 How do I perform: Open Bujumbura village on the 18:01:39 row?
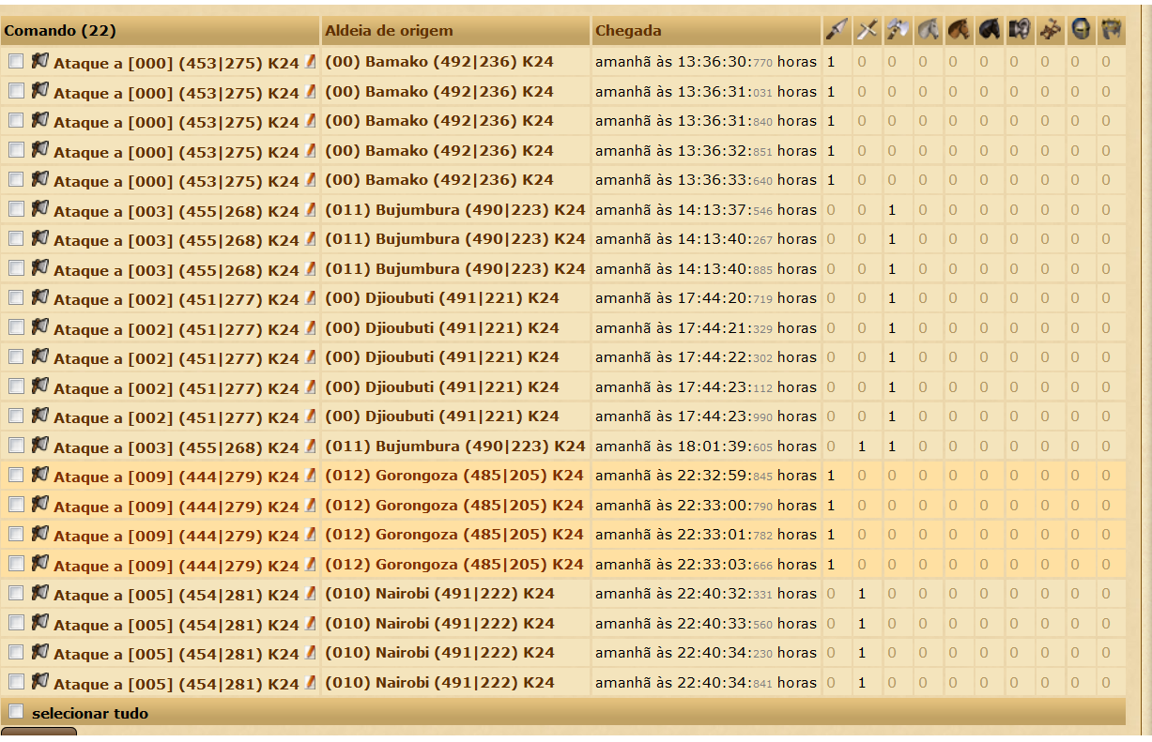455,447
